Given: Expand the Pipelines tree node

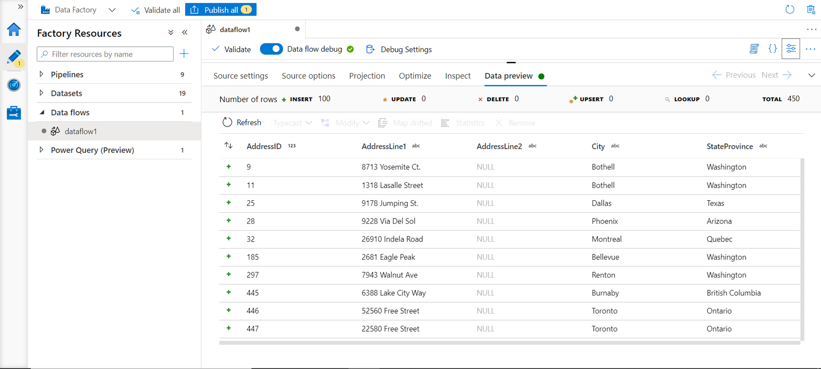Looking at the screenshot, I should pos(41,74).
